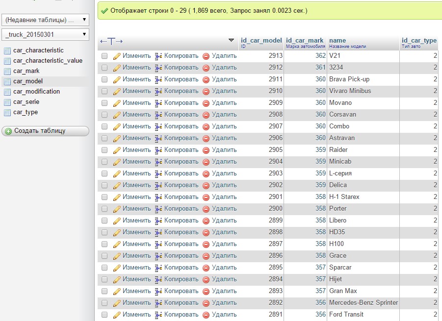442x321 pixels.
Task: Select the Sparcar row checkbox
Action: 104,268
